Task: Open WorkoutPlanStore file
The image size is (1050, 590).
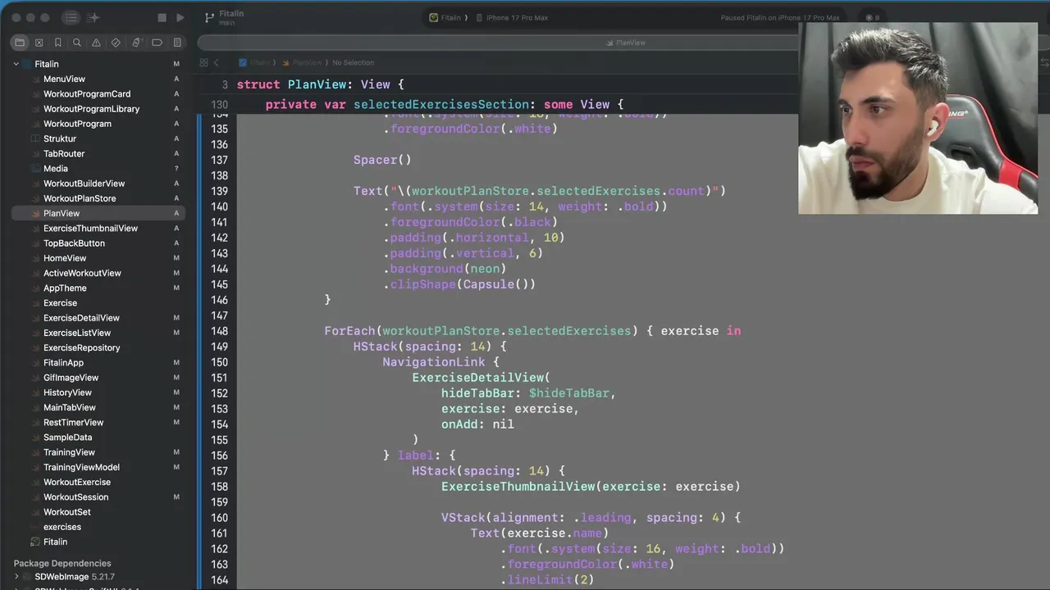Action: pyautogui.click(x=80, y=198)
